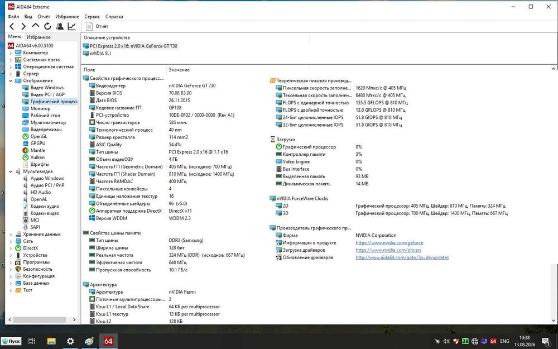
Task: Expand the Системная плата tree node
Action: pyautogui.click(x=10, y=60)
